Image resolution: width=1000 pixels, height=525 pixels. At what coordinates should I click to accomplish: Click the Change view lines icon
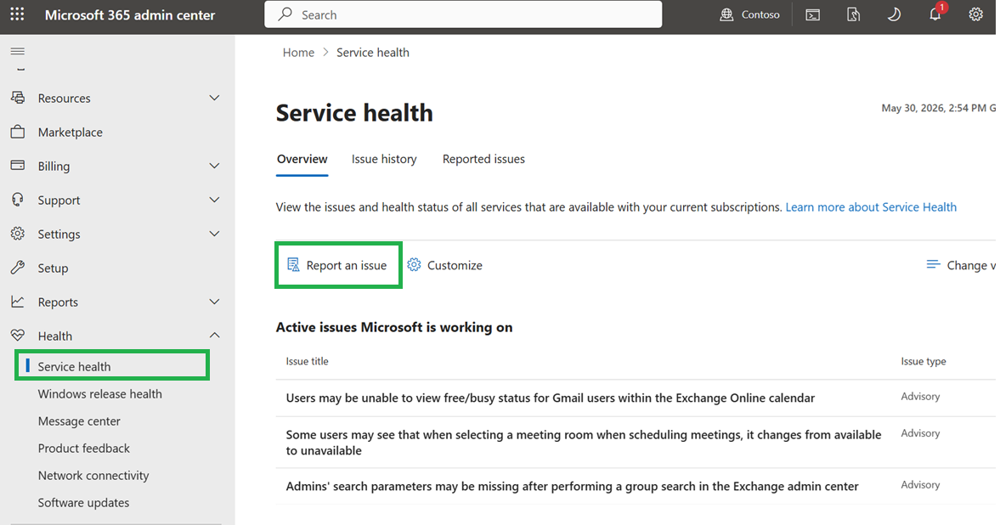pyautogui.click(x=933, y=265)
